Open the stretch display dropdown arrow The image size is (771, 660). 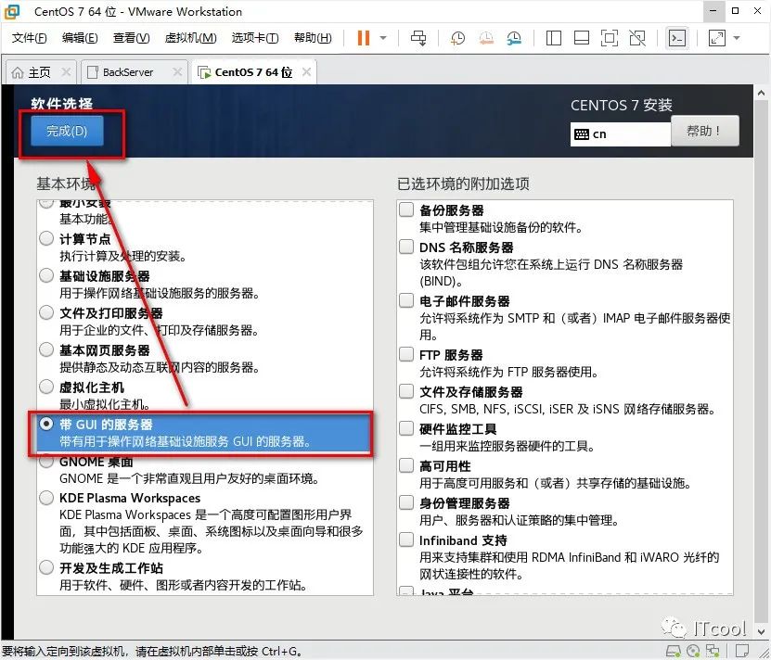coord(737,38)
